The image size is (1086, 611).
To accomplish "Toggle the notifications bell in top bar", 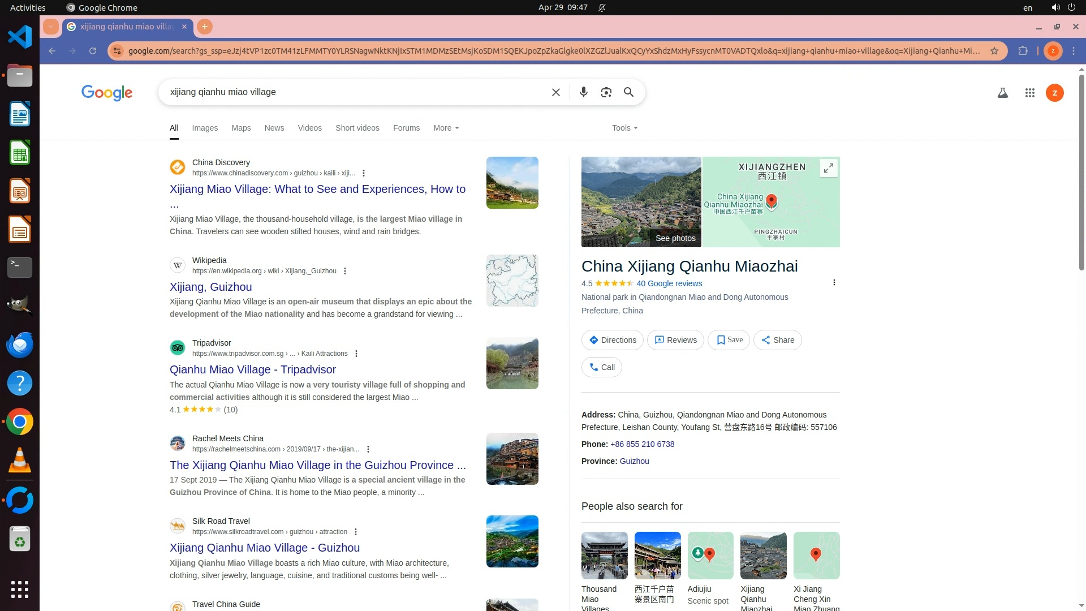I will pyautogui.click(x=602, y=7).
